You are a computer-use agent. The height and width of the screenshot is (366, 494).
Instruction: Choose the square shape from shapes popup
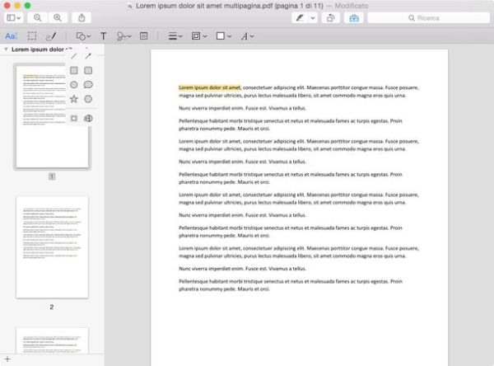click(74, 70)
